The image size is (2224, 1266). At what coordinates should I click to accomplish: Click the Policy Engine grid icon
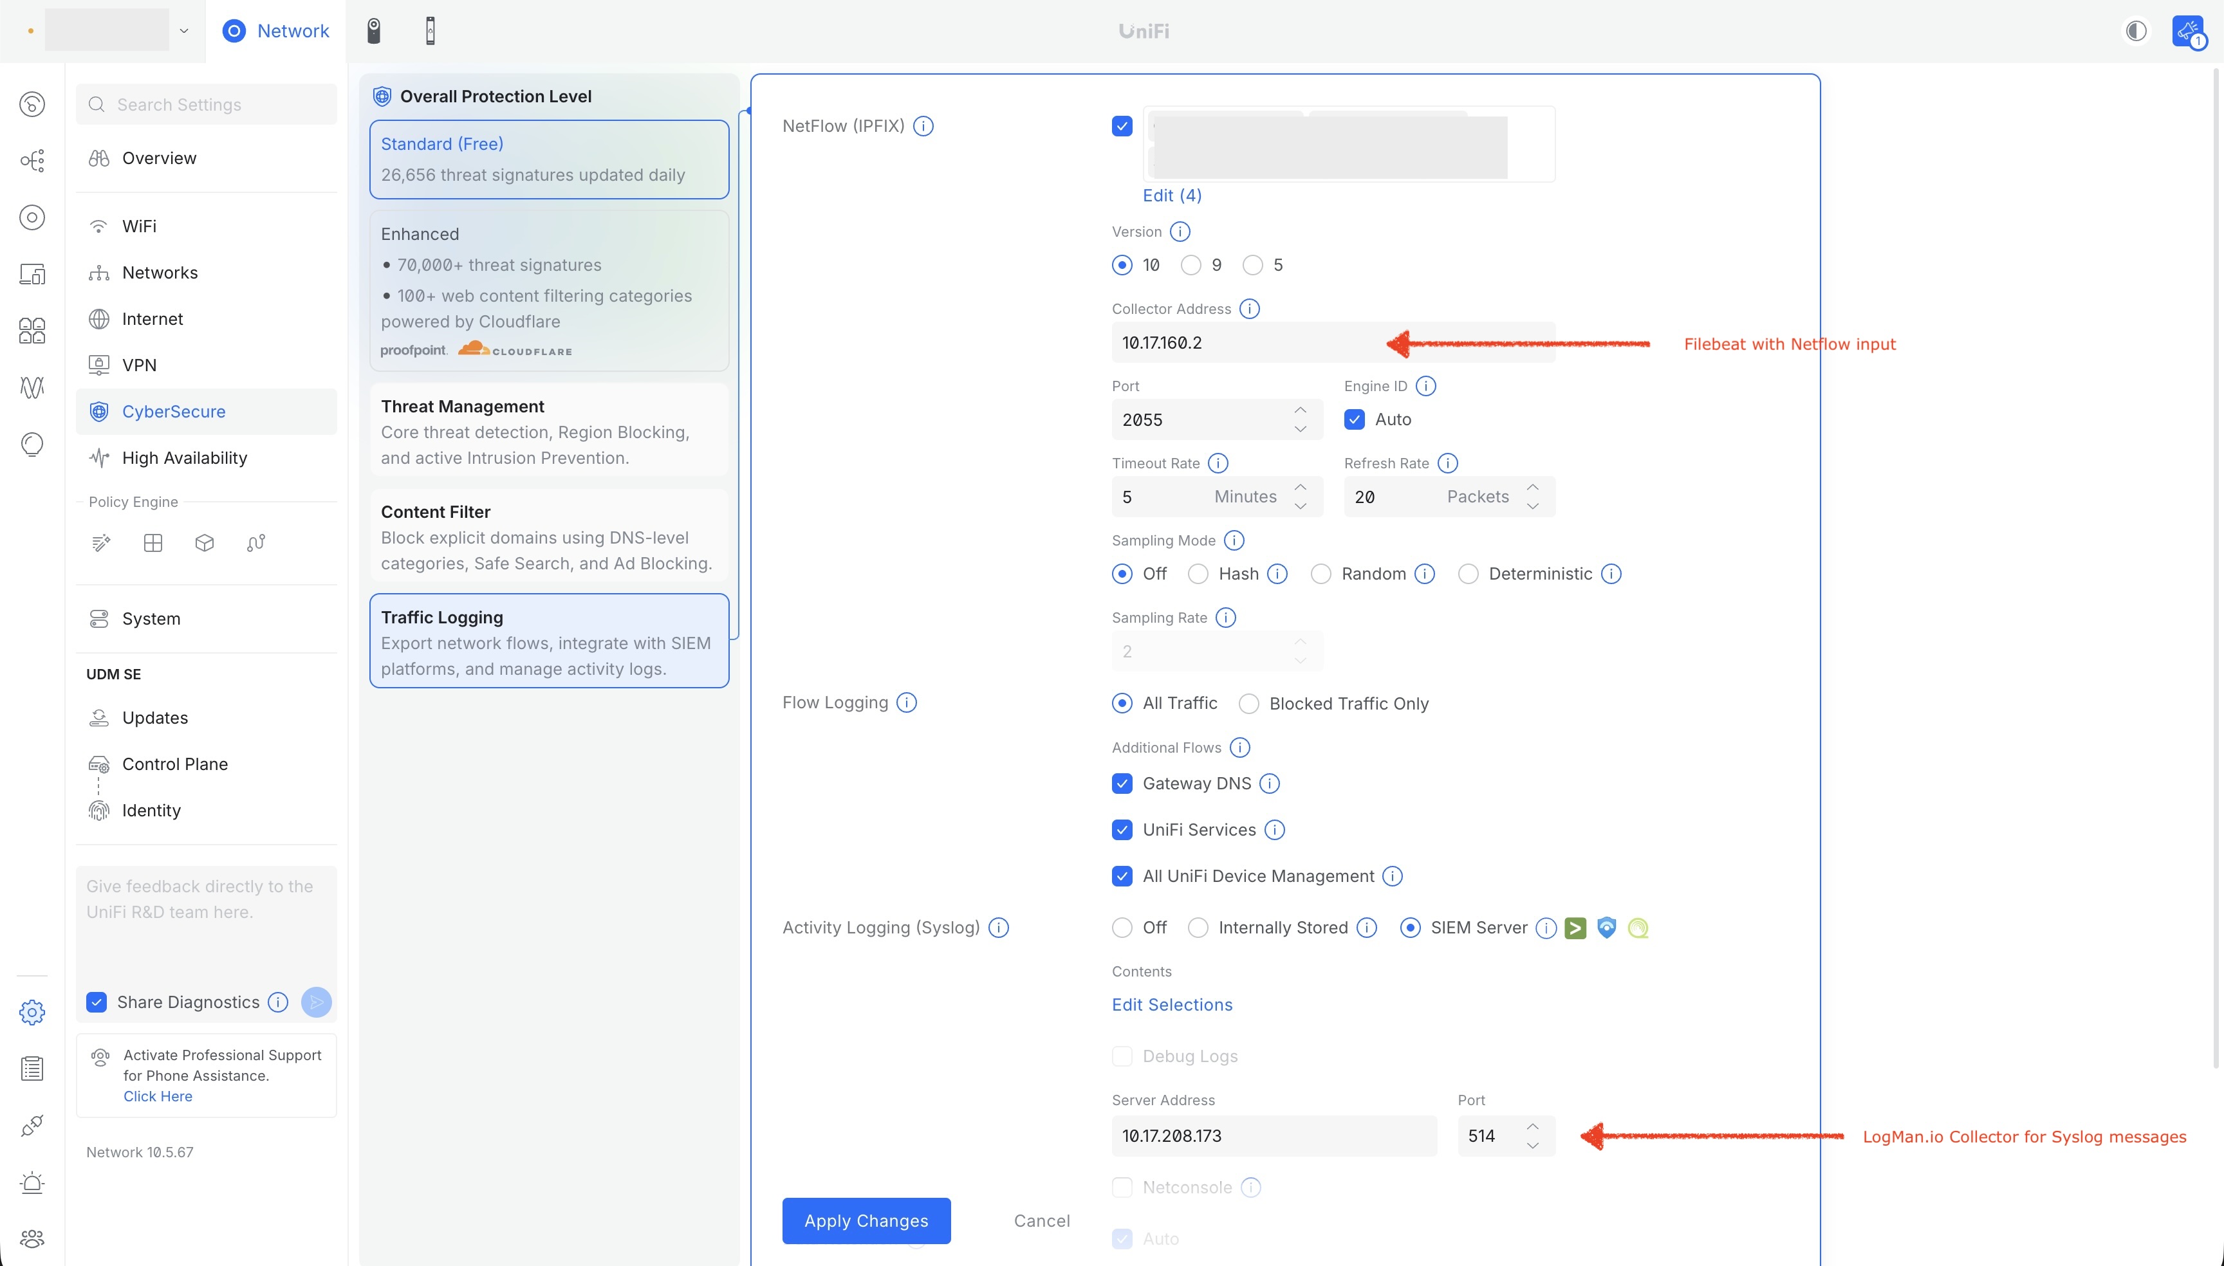point(153,544)
